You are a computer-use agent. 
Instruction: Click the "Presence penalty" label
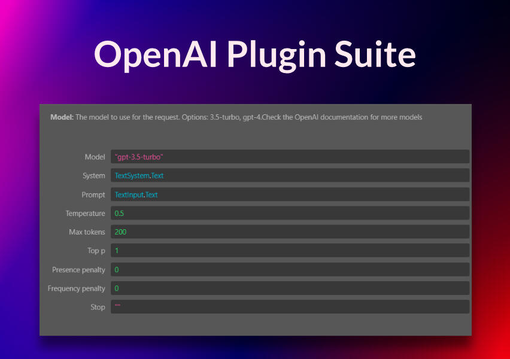[78, 270]
